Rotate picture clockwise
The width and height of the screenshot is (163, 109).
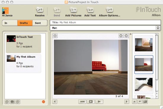click(x=126, y=36)
